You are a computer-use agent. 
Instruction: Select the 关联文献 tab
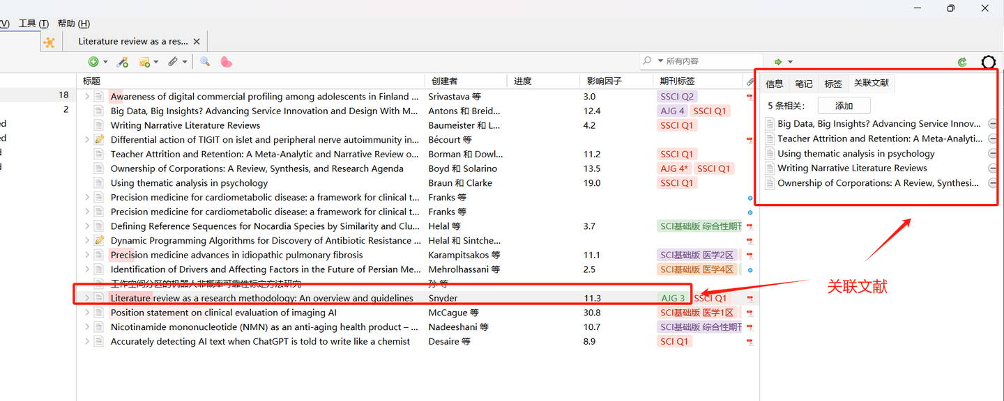pos(872,83)
